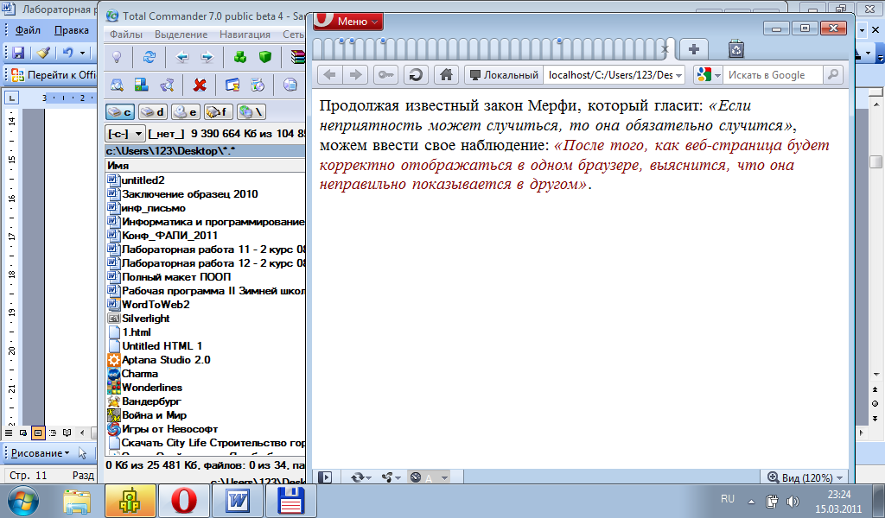Click the Windows control panel icon
The image size is (885, 518).
(x=141, y=85)
